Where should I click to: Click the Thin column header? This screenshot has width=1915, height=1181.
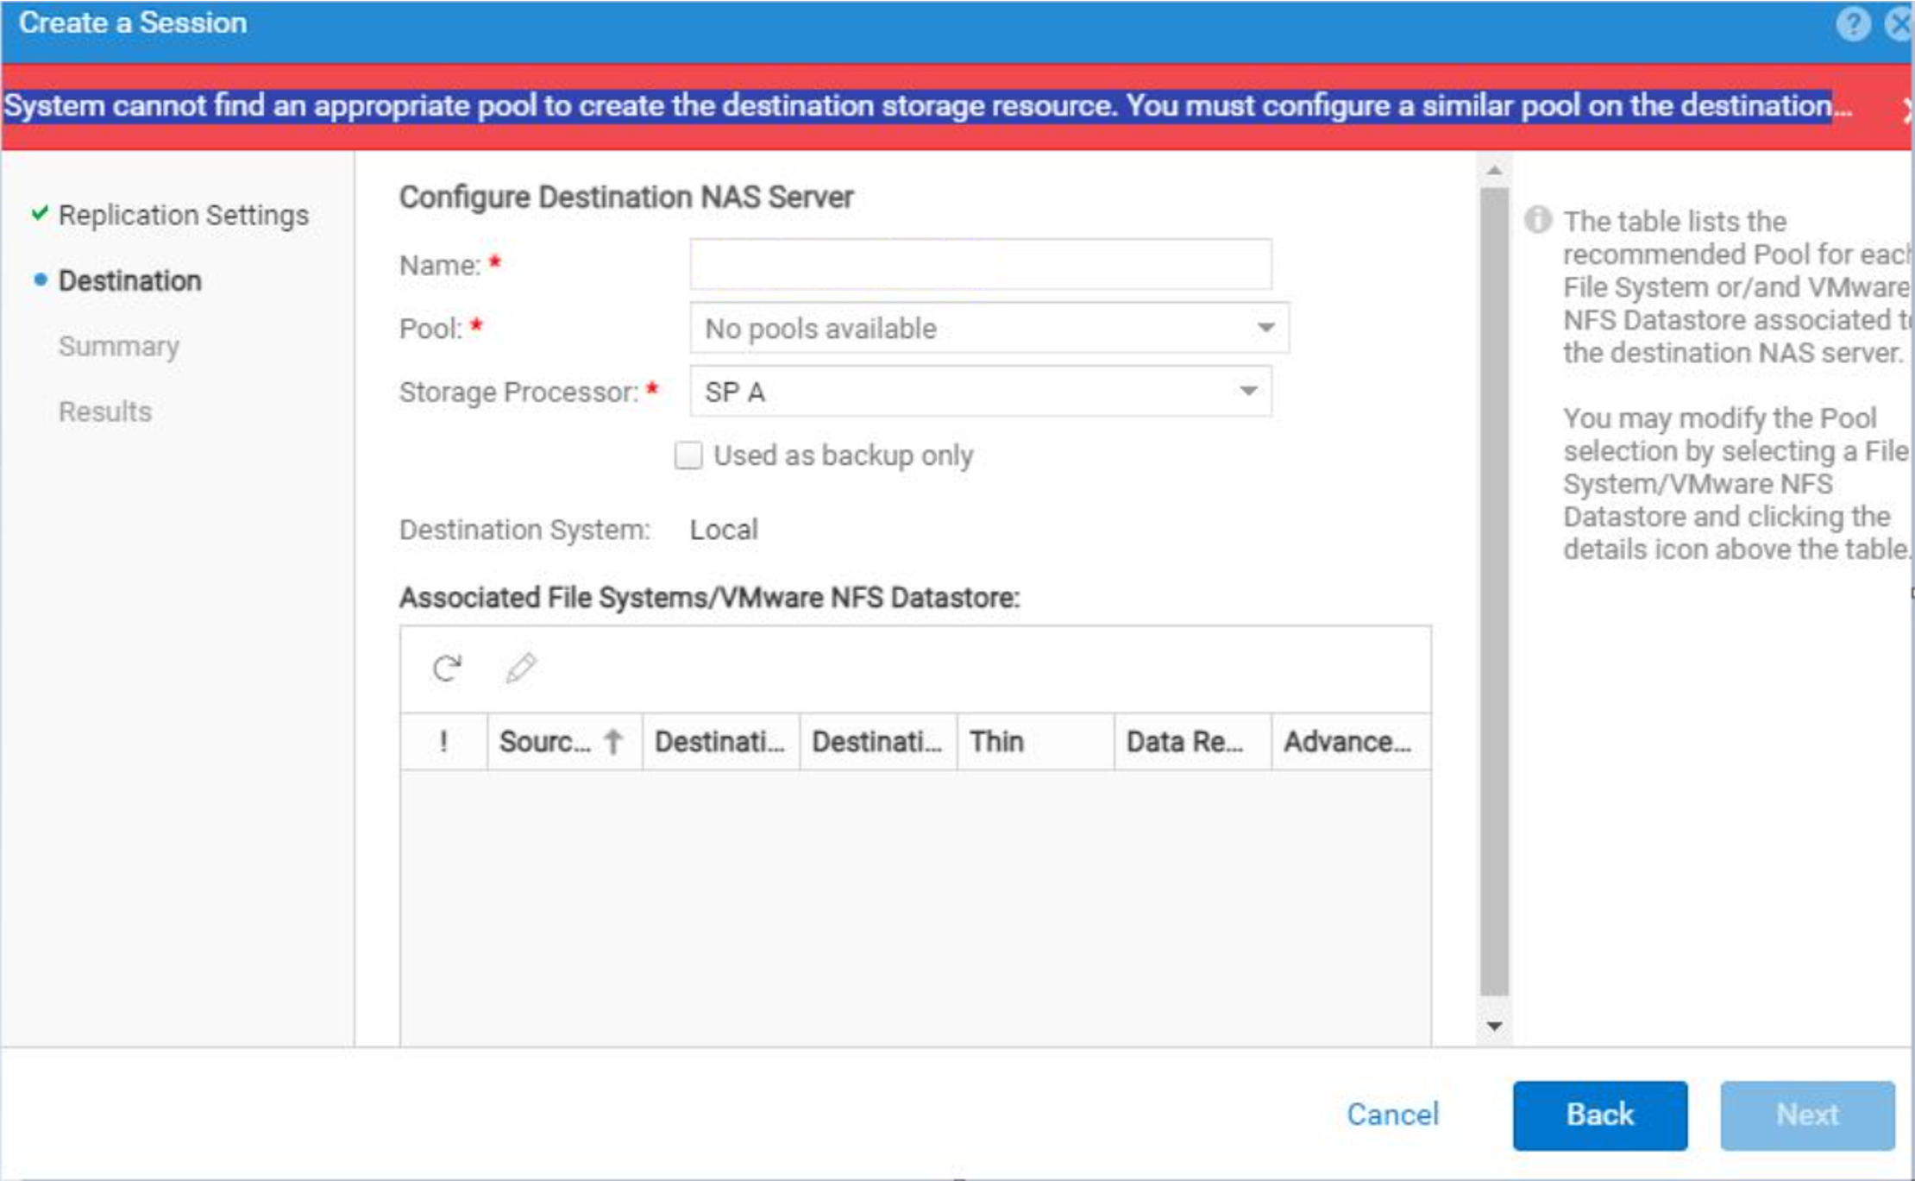[x=997, y=741]
